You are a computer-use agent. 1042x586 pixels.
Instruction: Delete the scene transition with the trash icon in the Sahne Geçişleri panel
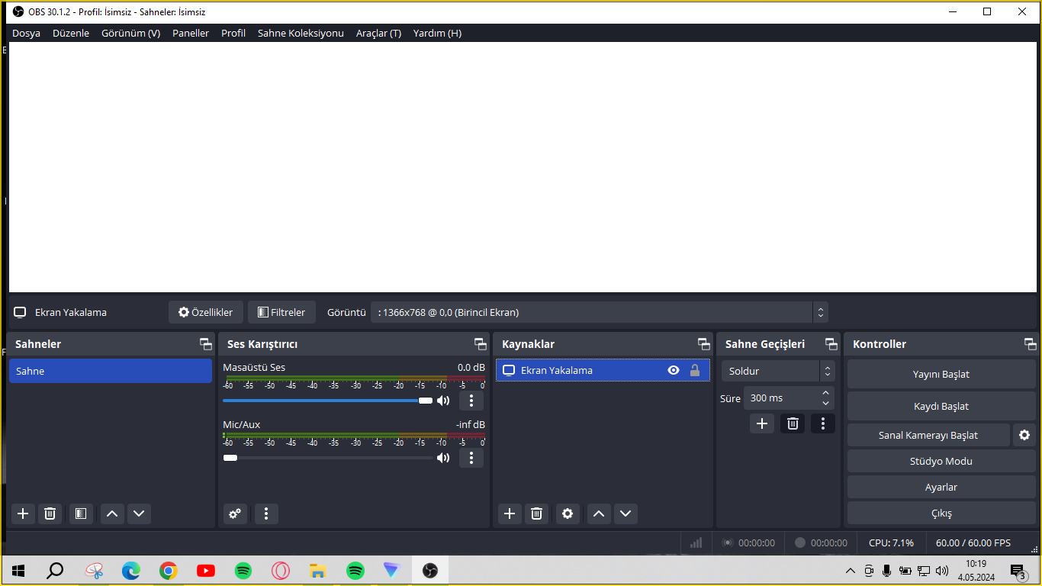pyautogui.click(x=793, y=423)
